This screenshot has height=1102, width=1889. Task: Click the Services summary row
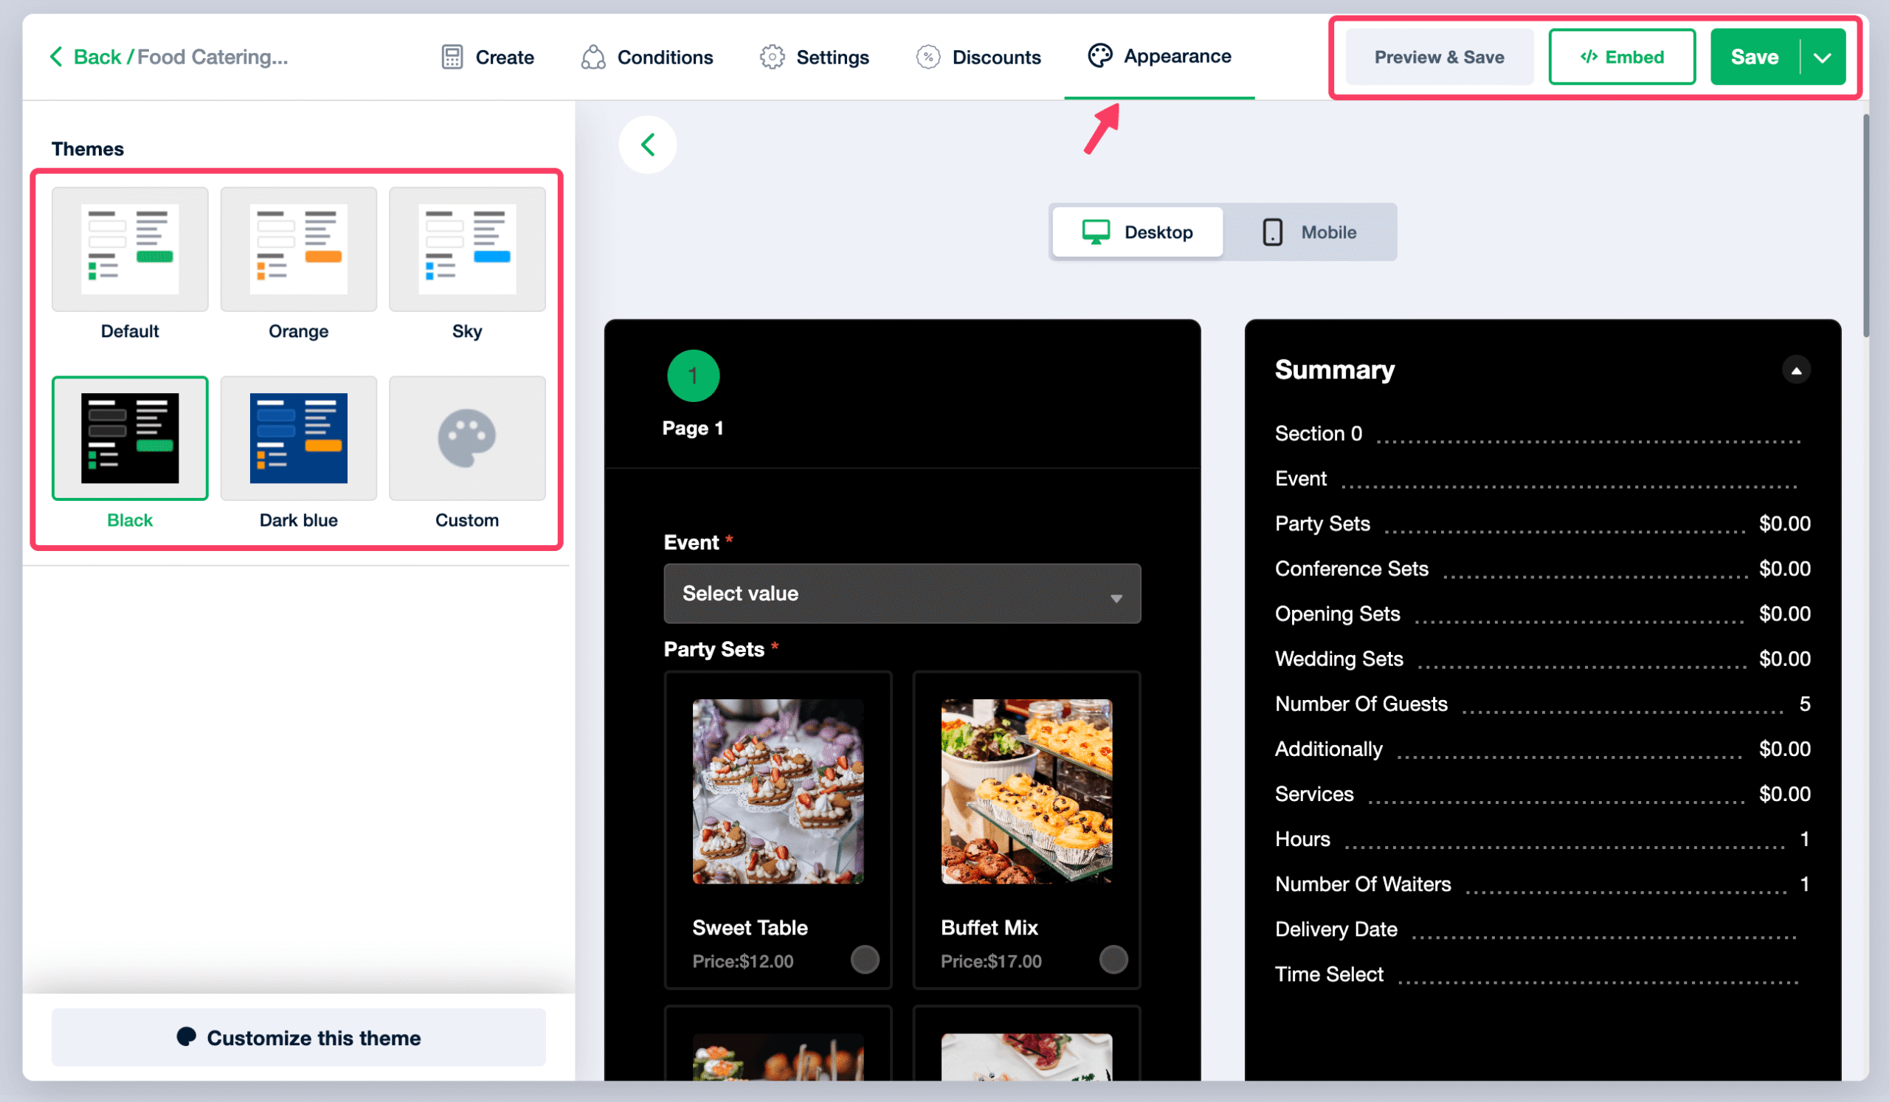click(1543, 794)
